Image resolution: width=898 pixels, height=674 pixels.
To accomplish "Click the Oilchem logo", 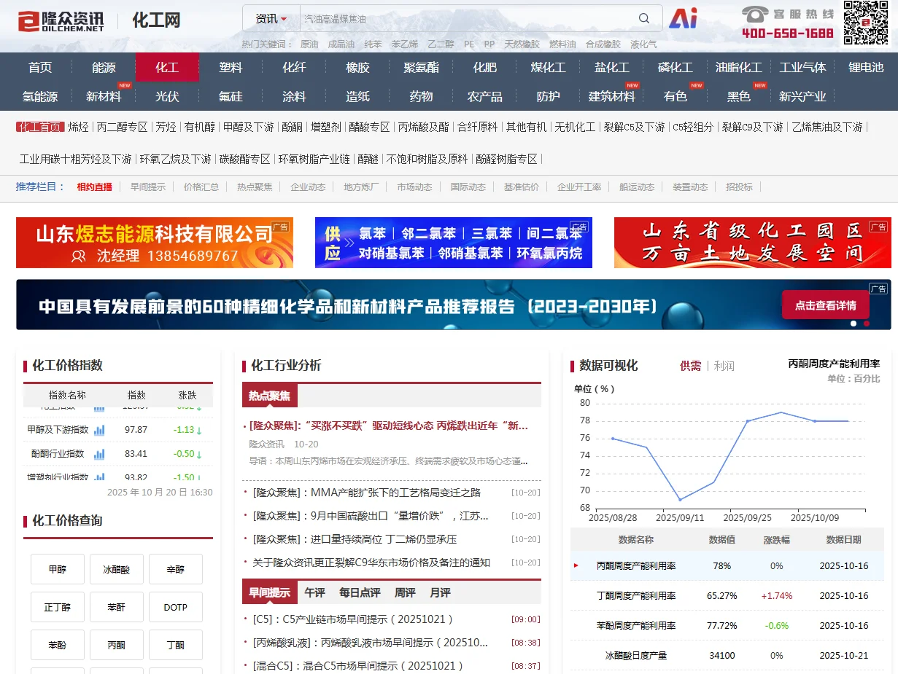I will [61, 20].
